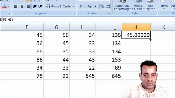175x98 pixels.
Task: Apply the red font color
Action: click(4, 6)
